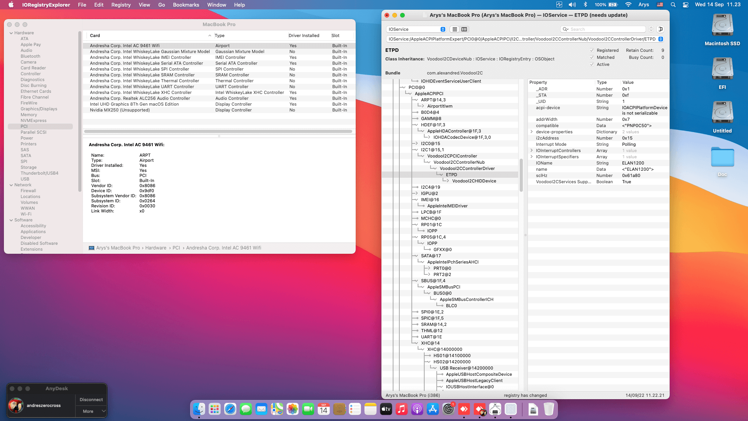Select Graphics/Displays in the Hardware sidebar
748x421 pixels.
[x=39, y=109]
